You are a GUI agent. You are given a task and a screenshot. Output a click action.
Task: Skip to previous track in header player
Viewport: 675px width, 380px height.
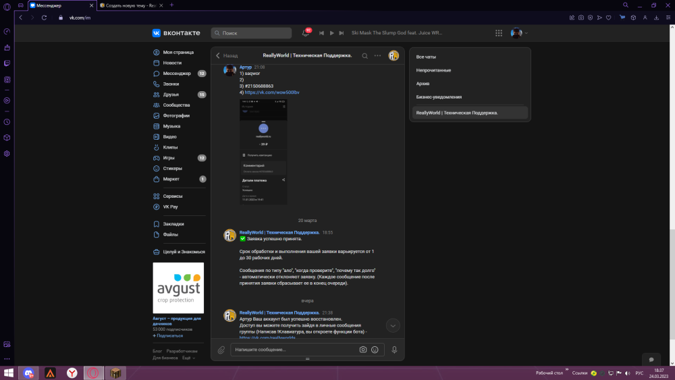(321, 33)
